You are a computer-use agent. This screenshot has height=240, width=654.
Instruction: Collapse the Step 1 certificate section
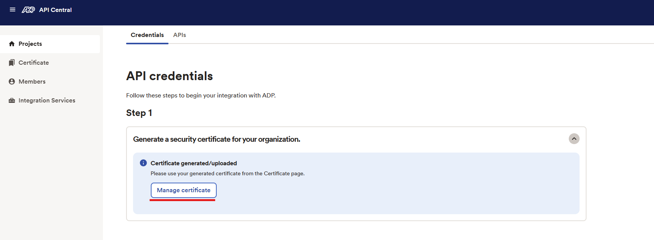coord(574,139)
